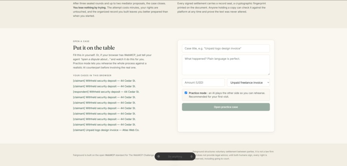
Task: Click the bold 'You lose nothing by trying.' text
Action: click(90, 7)
